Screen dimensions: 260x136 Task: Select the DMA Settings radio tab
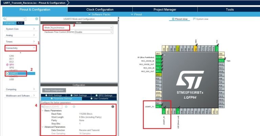tap(80, 96)
